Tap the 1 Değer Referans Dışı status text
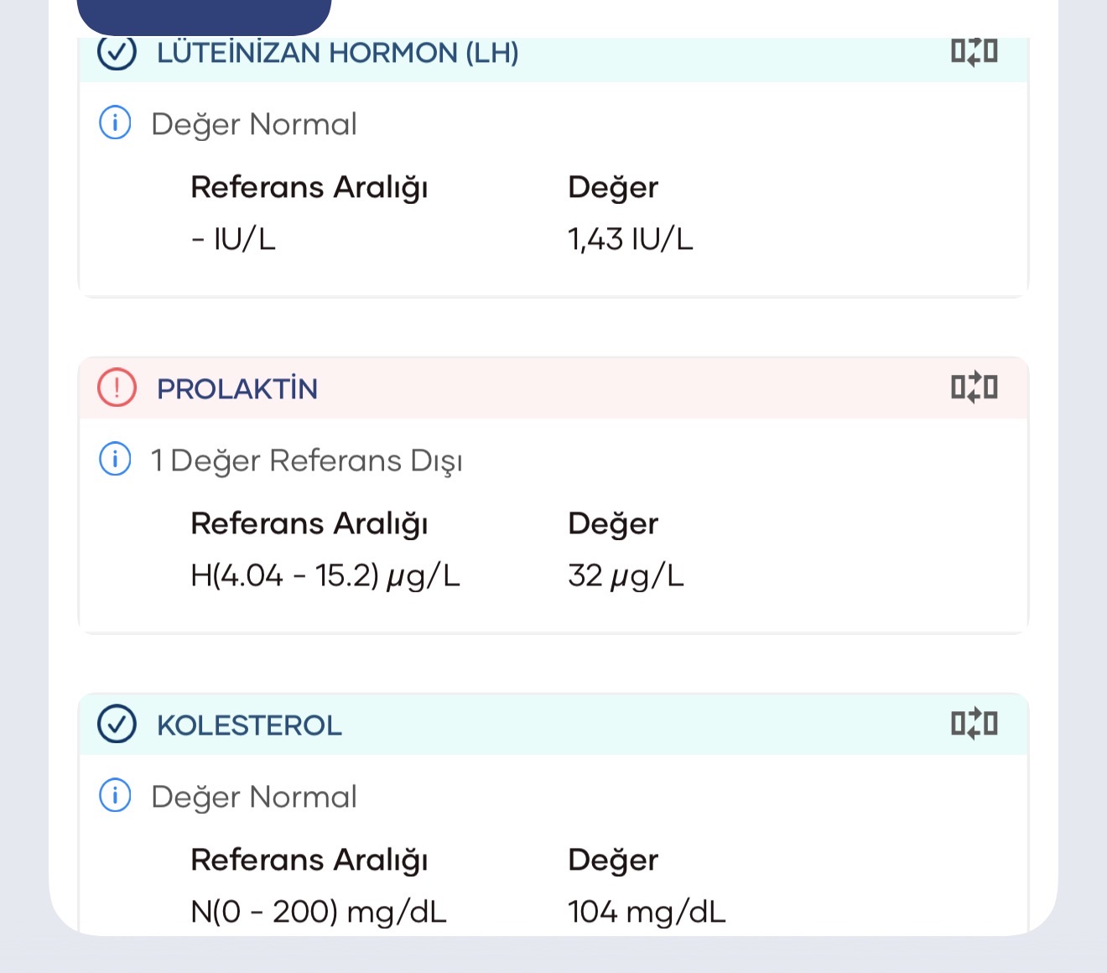 pyautogui.click(x=306, y=460)
